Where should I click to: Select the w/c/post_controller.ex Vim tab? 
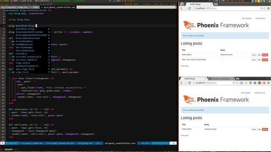click(x=58, y=7)
